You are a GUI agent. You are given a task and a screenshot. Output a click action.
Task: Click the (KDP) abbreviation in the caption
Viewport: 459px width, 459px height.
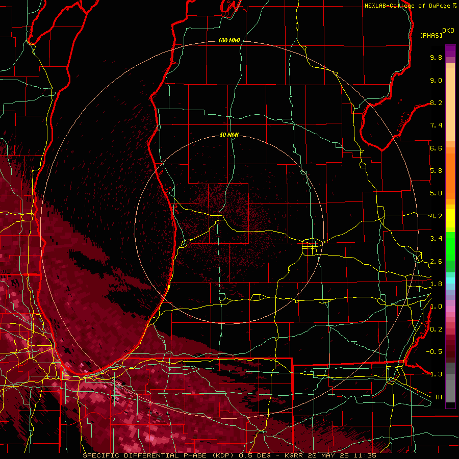pos(223,455)
